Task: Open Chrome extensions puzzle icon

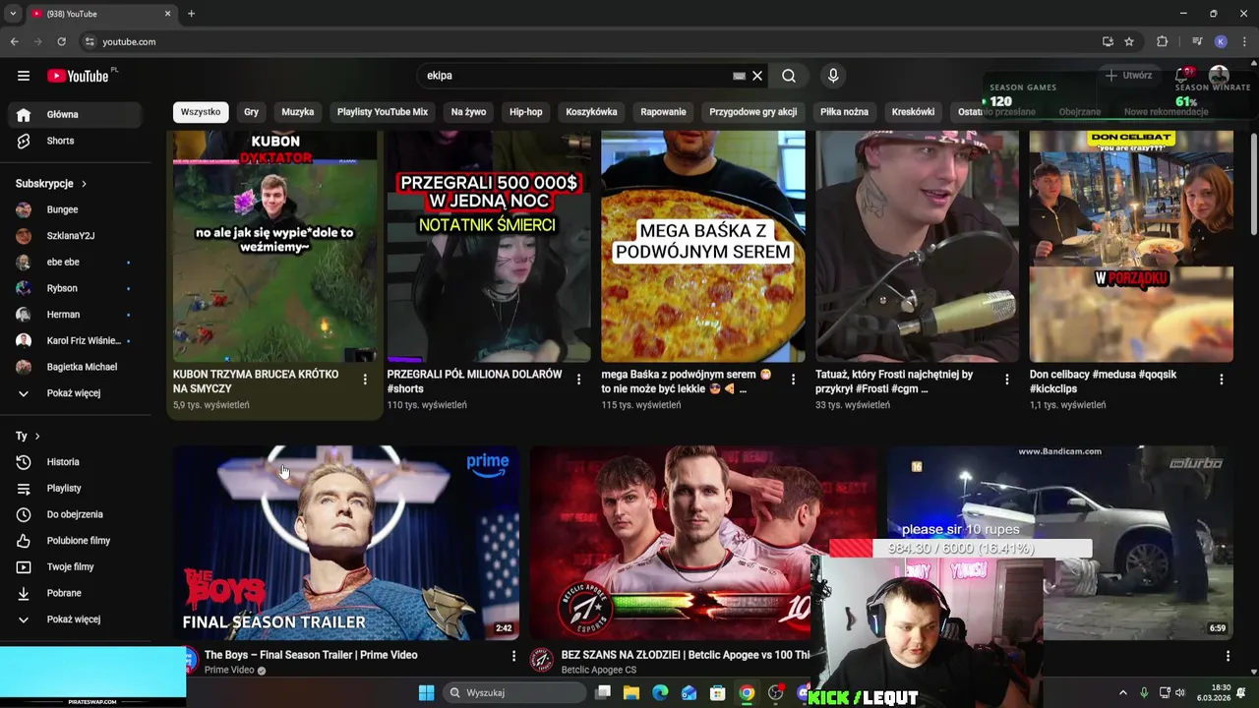Action: click(1162, 41)
